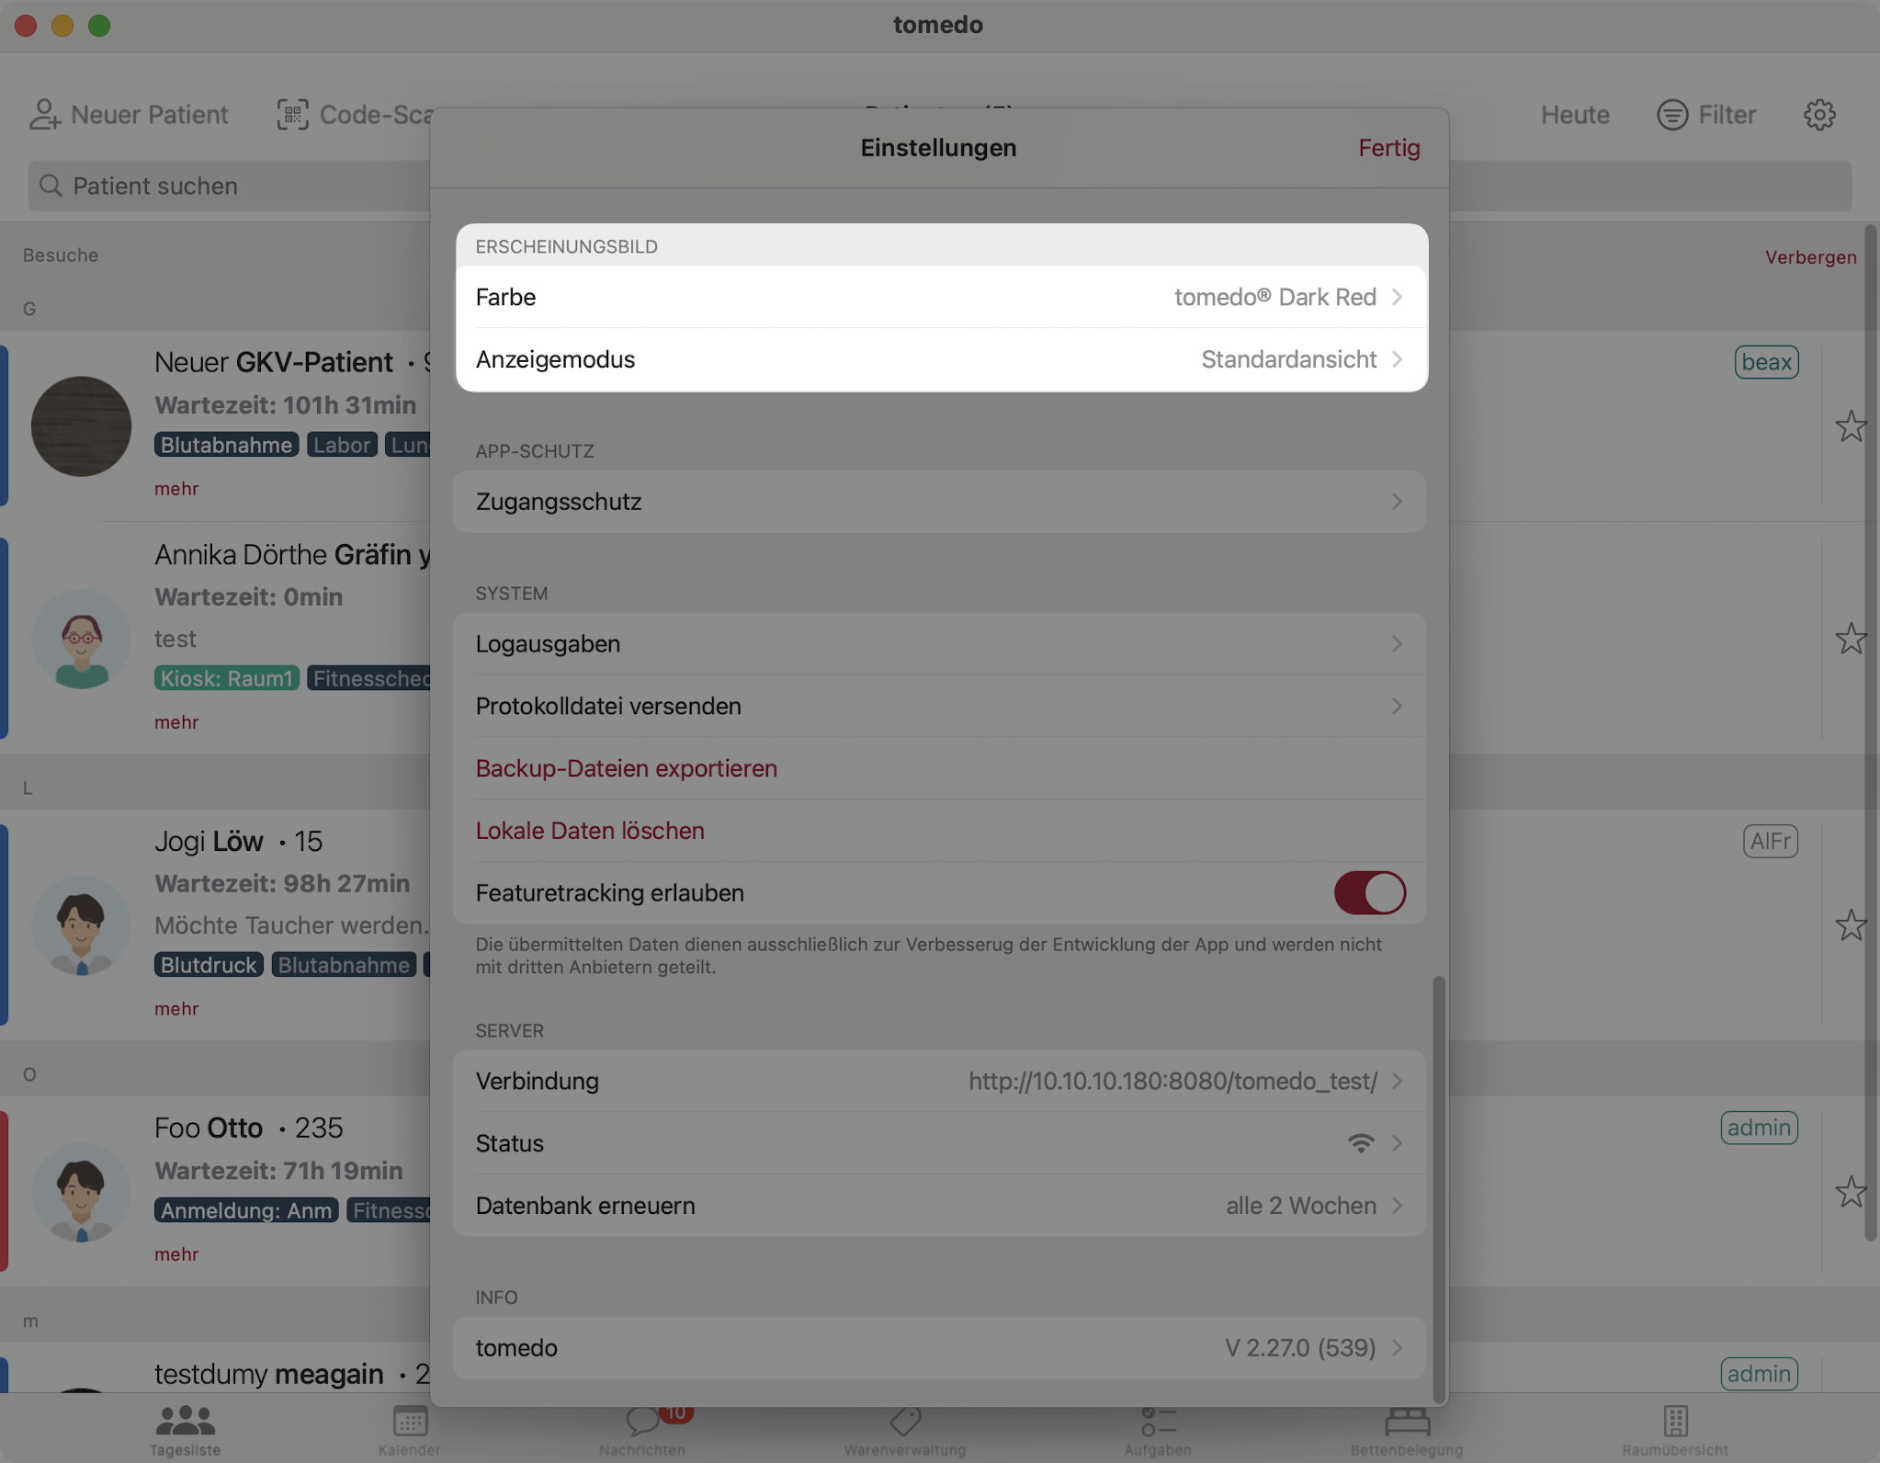Click Blutabnahme tag on Neuer GKV-Patient

[x=226, y=445]
